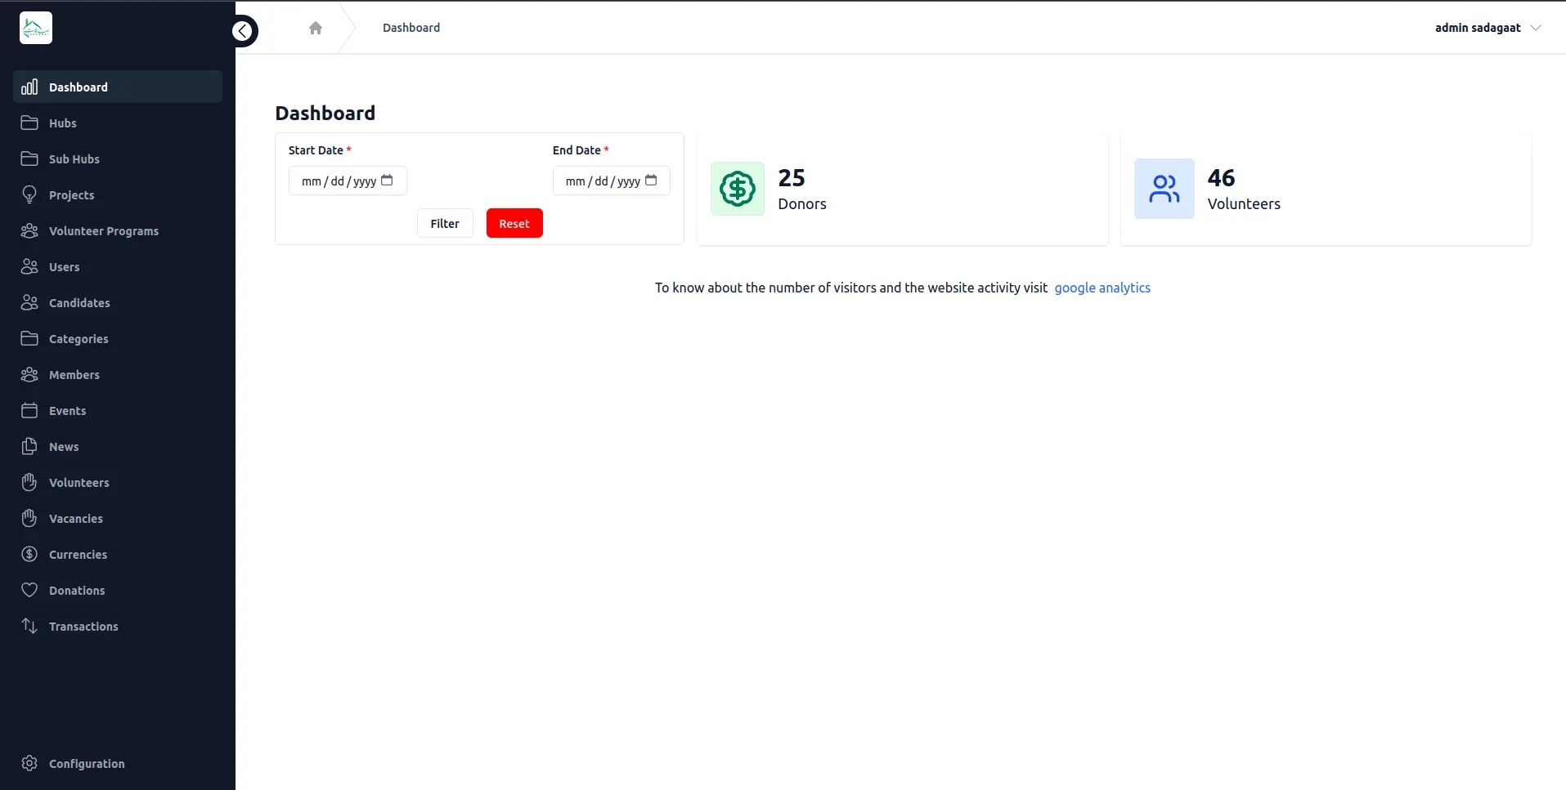Click the red Reset button
The image size is (1566, 790).
tap(514, 223)
